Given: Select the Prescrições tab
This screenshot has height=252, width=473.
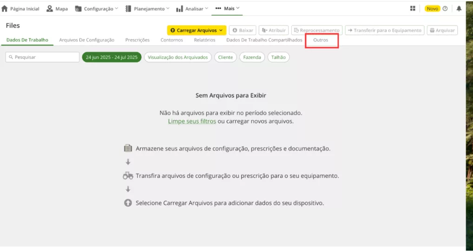Looking at the screenshot, I should pyautogui.click(x=138, y=40).
